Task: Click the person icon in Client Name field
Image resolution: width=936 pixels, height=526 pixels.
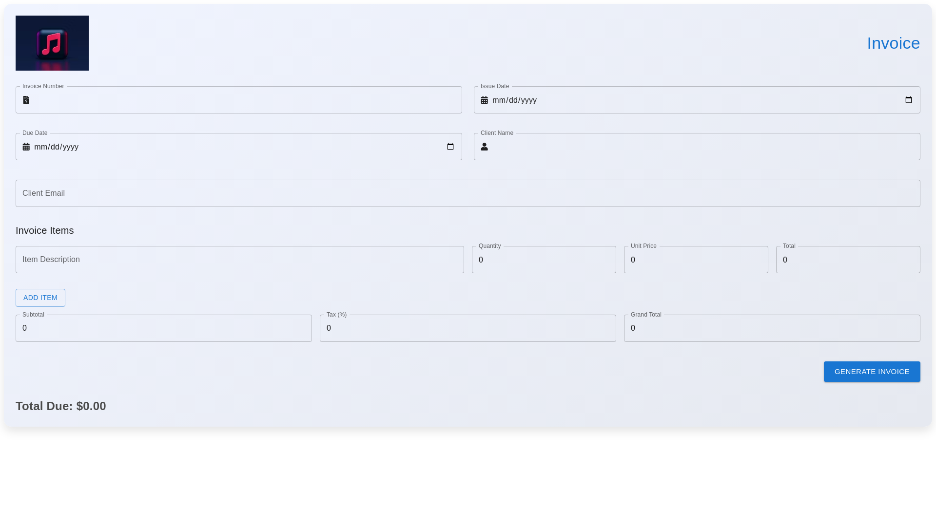Action: pos(484,147)
